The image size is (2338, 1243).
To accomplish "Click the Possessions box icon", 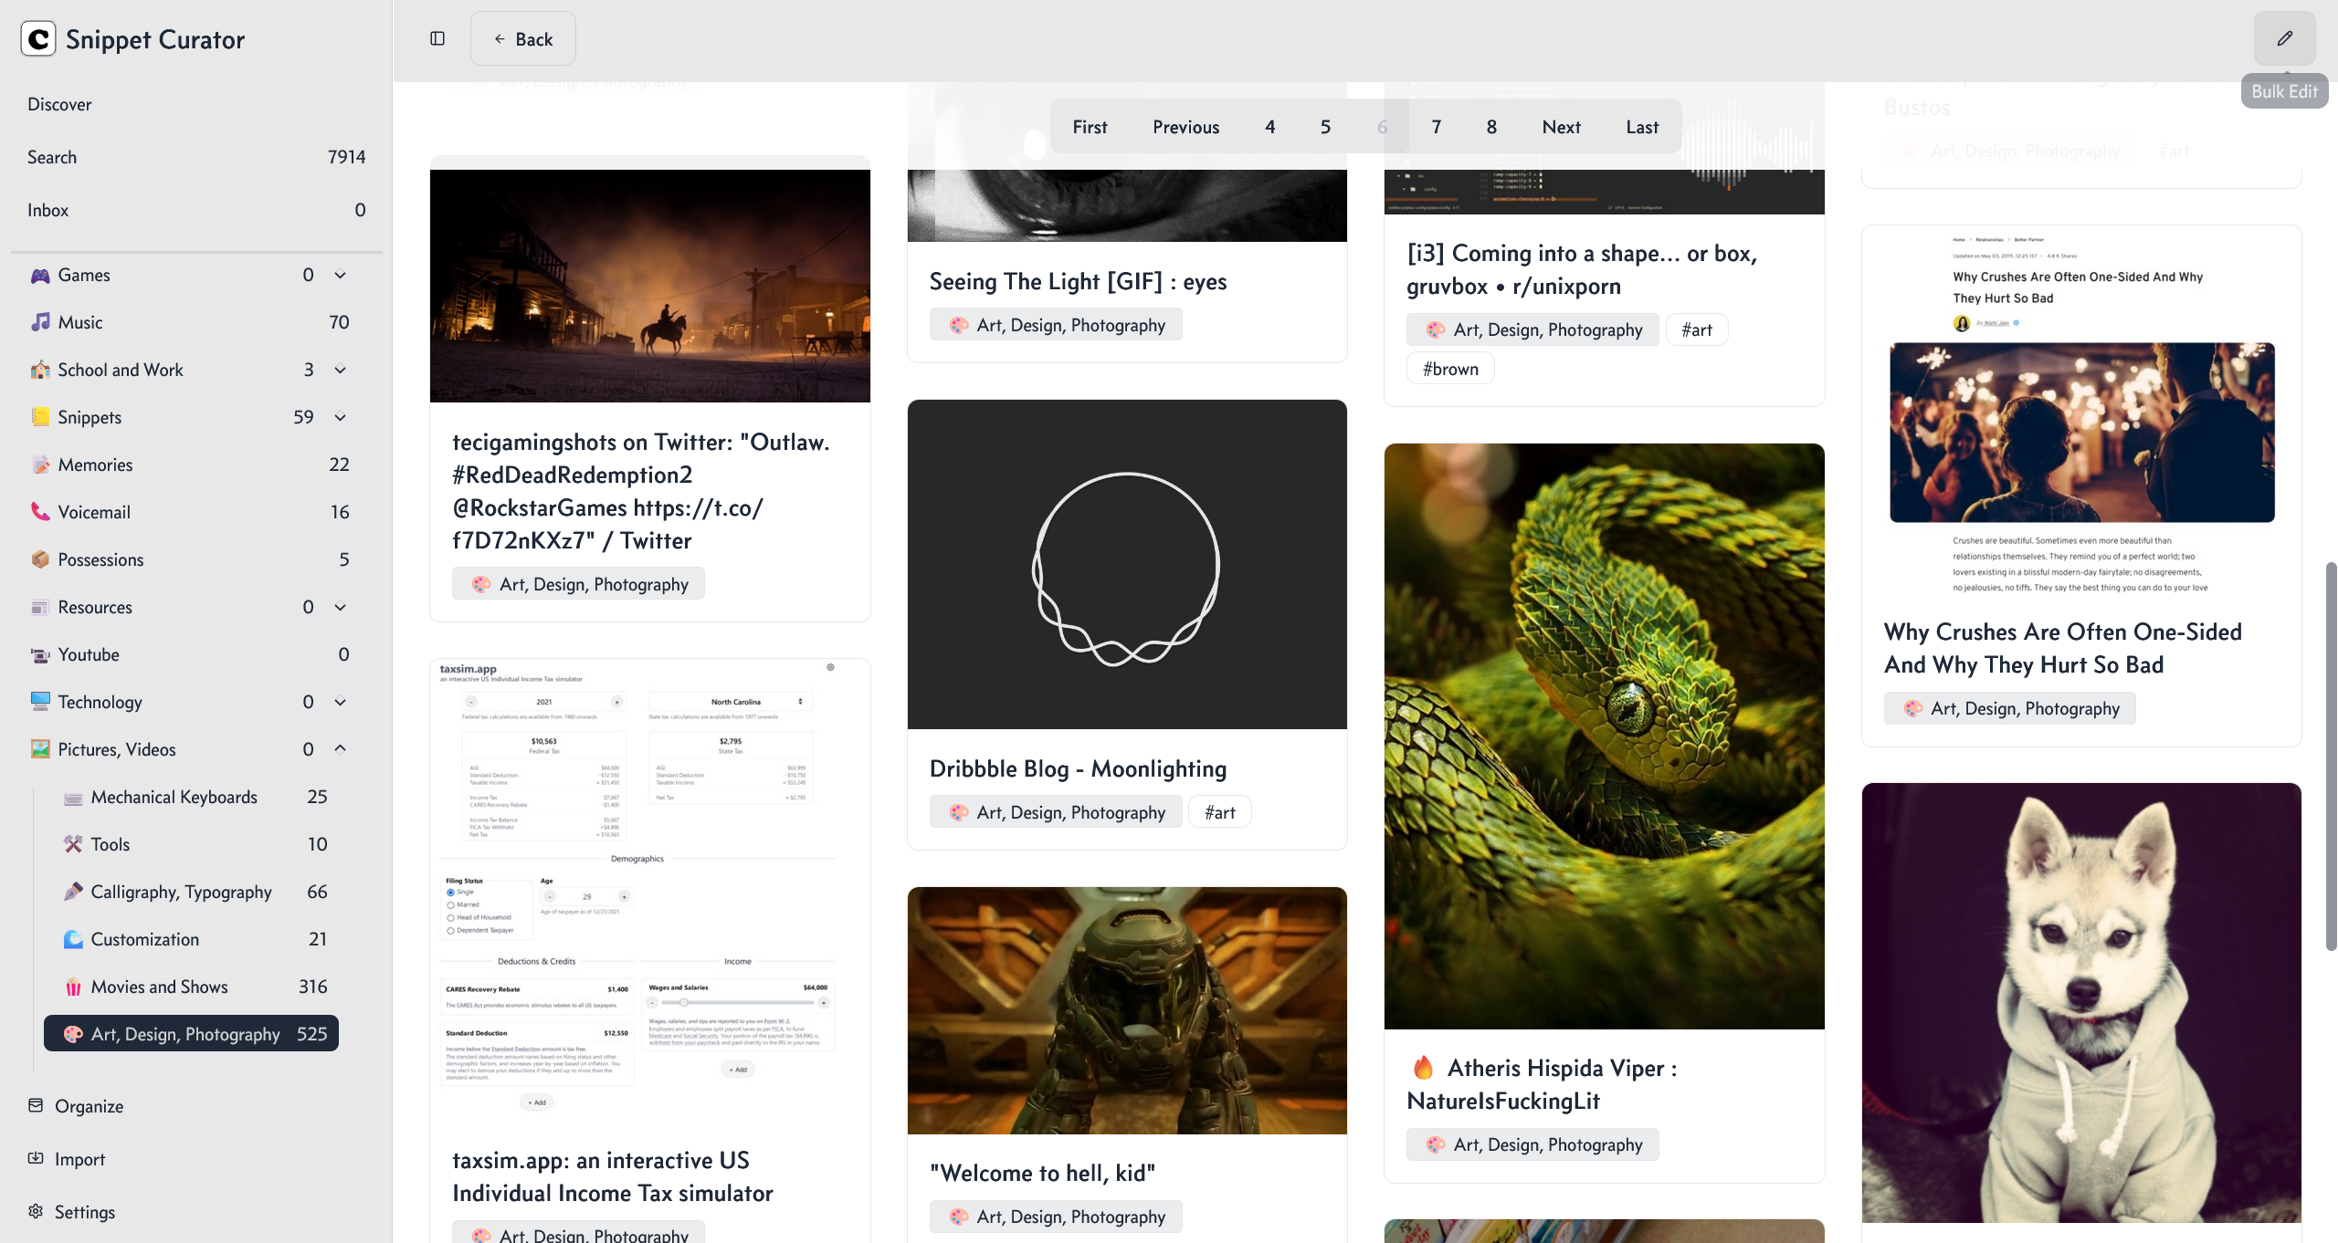I will 40,559.
